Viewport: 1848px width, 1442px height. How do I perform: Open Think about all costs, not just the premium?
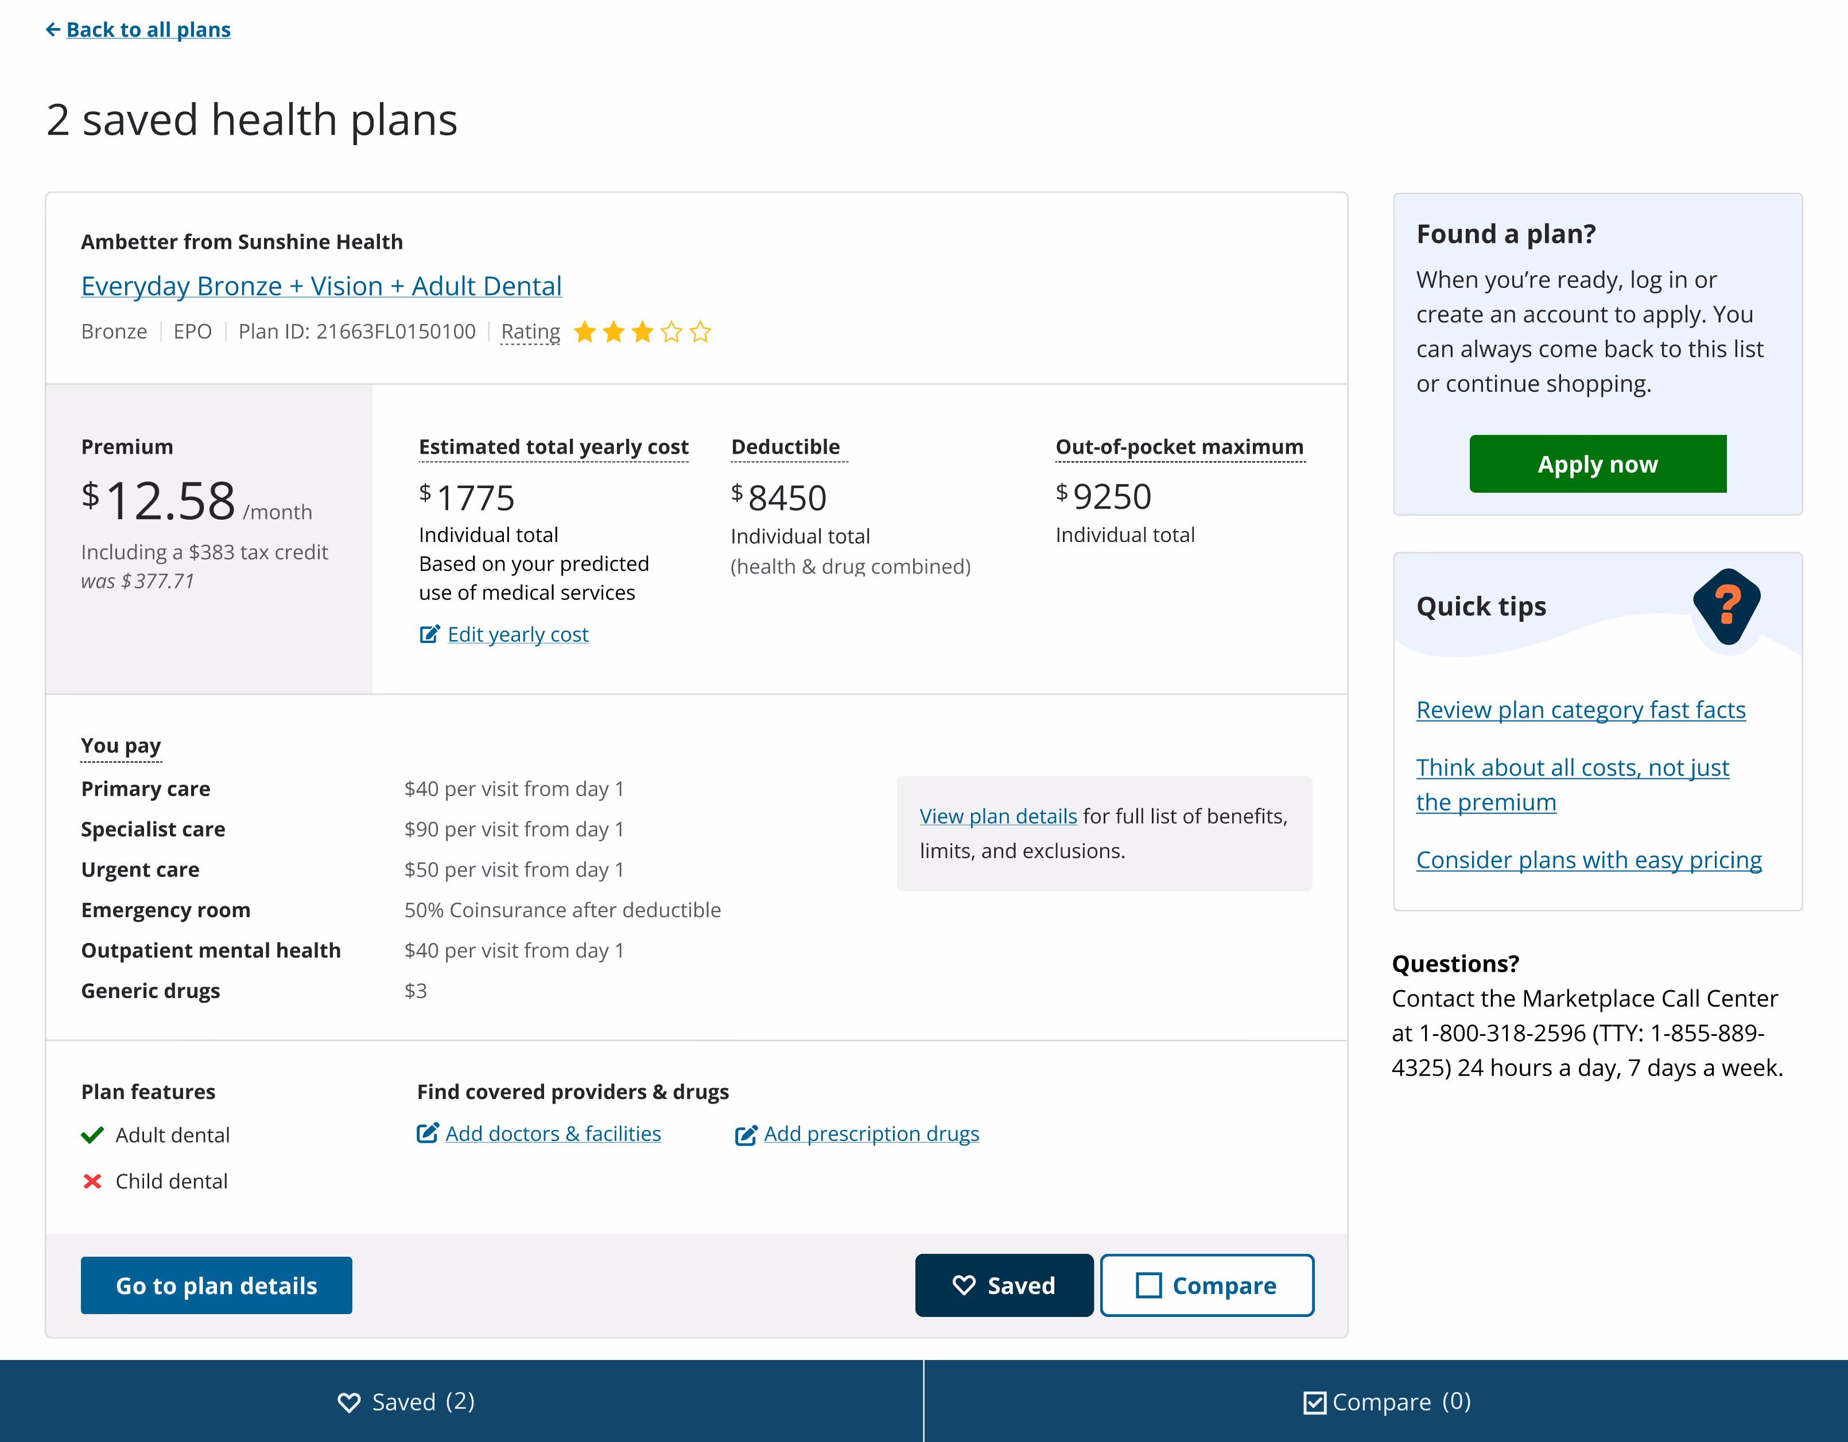pos(1572,784)
